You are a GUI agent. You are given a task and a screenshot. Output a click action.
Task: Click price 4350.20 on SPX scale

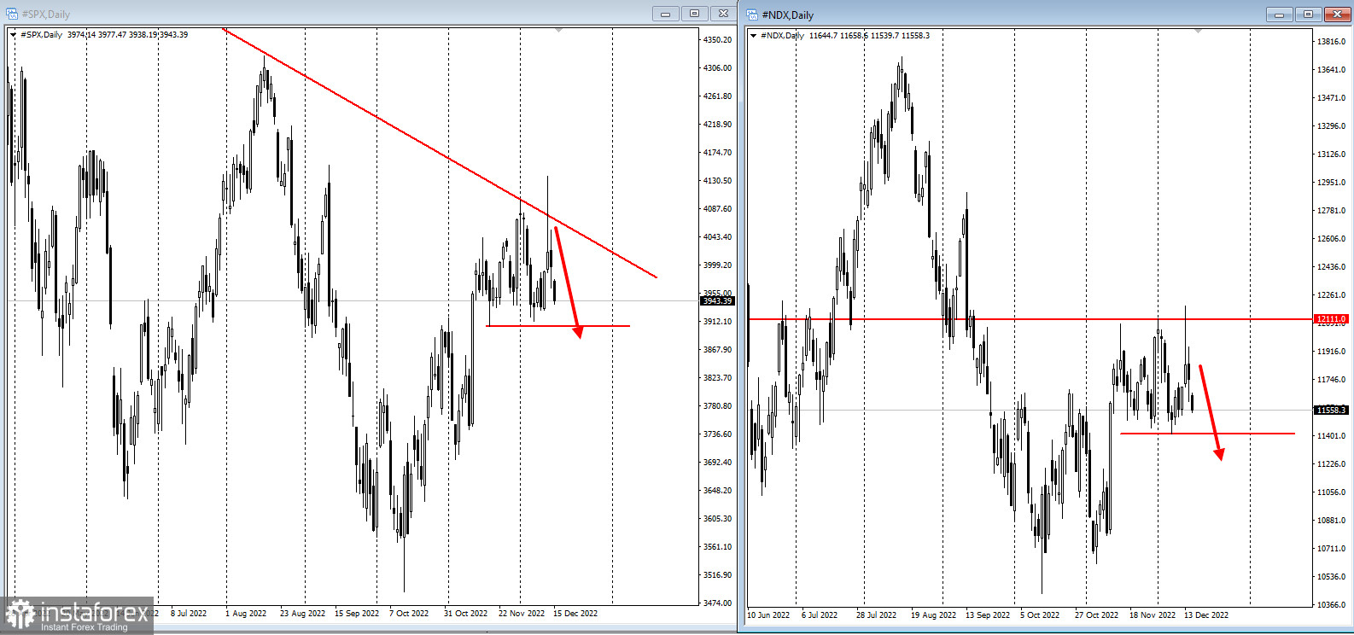717,40
